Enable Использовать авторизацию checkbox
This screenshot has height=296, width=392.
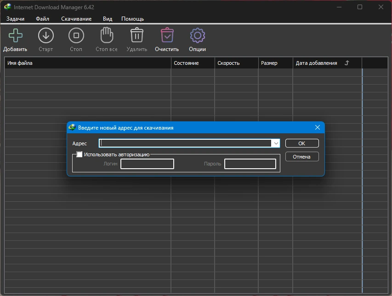(79, 154)
